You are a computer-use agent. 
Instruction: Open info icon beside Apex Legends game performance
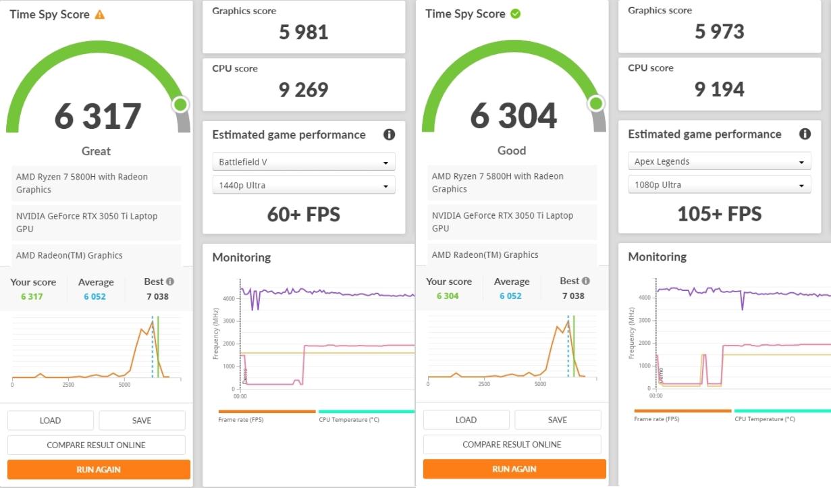click(x=805, y=134)
